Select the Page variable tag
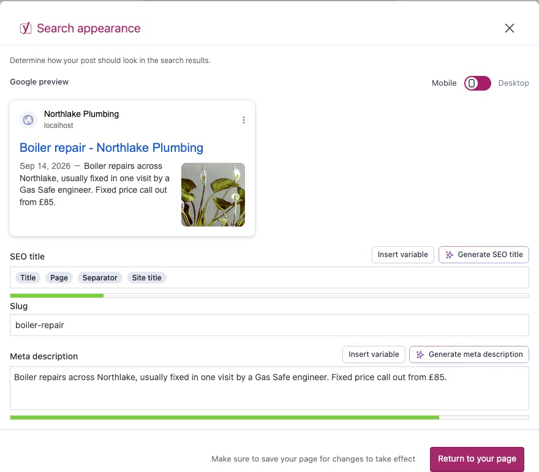539x472 pixels. coord(59,277)
